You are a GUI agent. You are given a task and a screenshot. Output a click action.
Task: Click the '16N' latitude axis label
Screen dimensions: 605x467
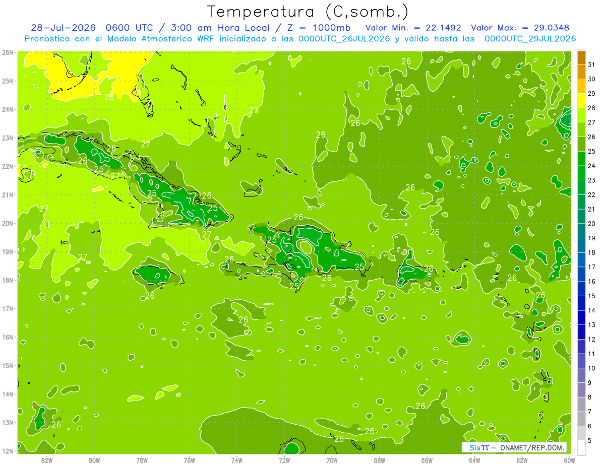click(x=7, y=337)
